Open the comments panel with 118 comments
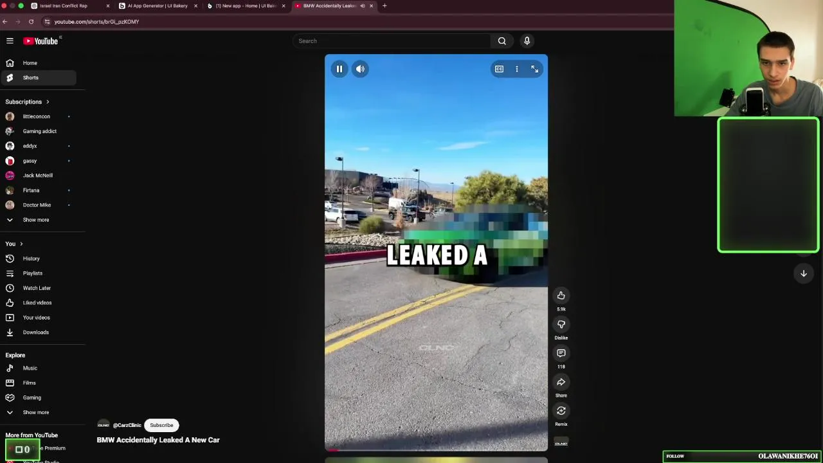The image size is (823, 463). (x=561, y=353)
